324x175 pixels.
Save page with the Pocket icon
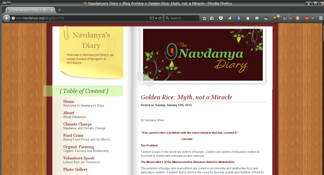pos(221,18)
